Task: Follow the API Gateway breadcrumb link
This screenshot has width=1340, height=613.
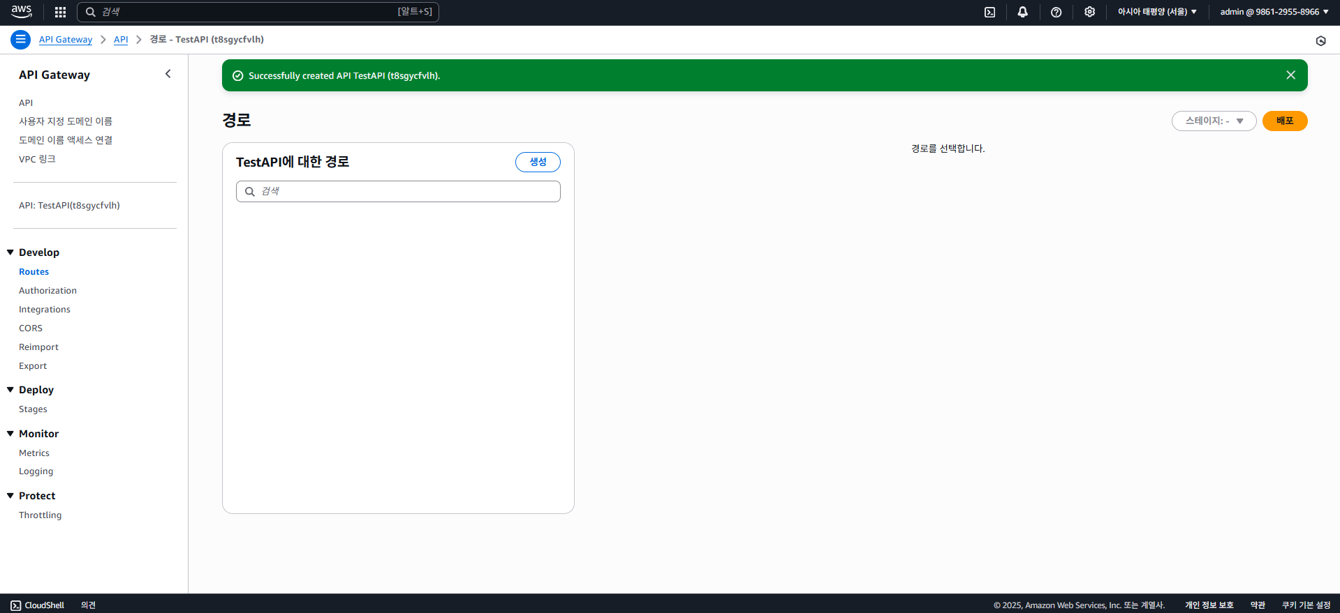Action: point(66,40)
